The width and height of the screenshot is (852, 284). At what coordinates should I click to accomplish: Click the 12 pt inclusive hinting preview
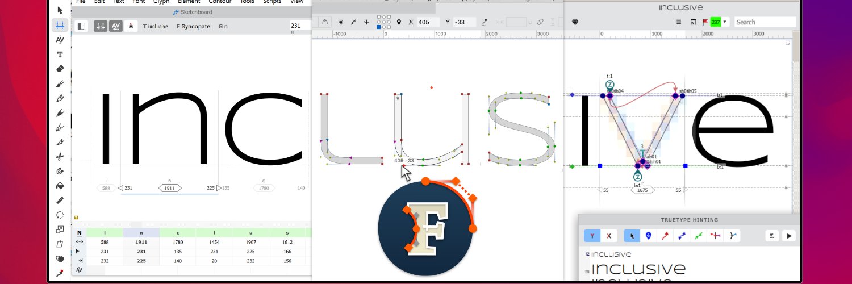pos(611,254)
